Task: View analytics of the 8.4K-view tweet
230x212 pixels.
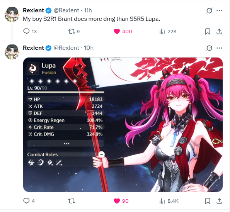Action: point(169,201)
